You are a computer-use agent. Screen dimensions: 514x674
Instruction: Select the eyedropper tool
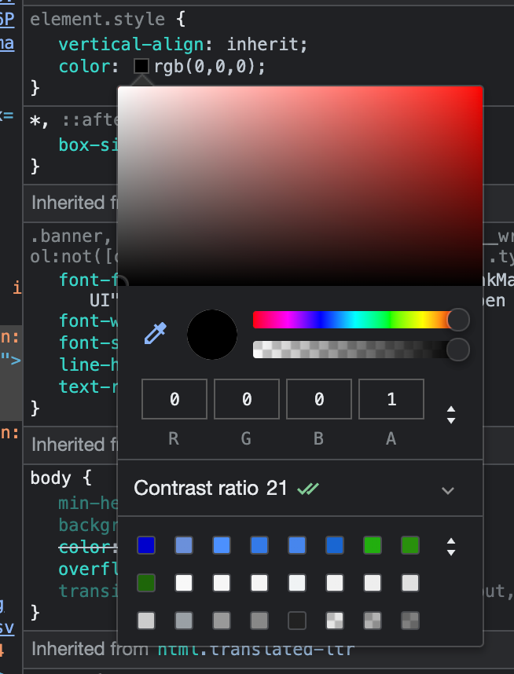156,334
